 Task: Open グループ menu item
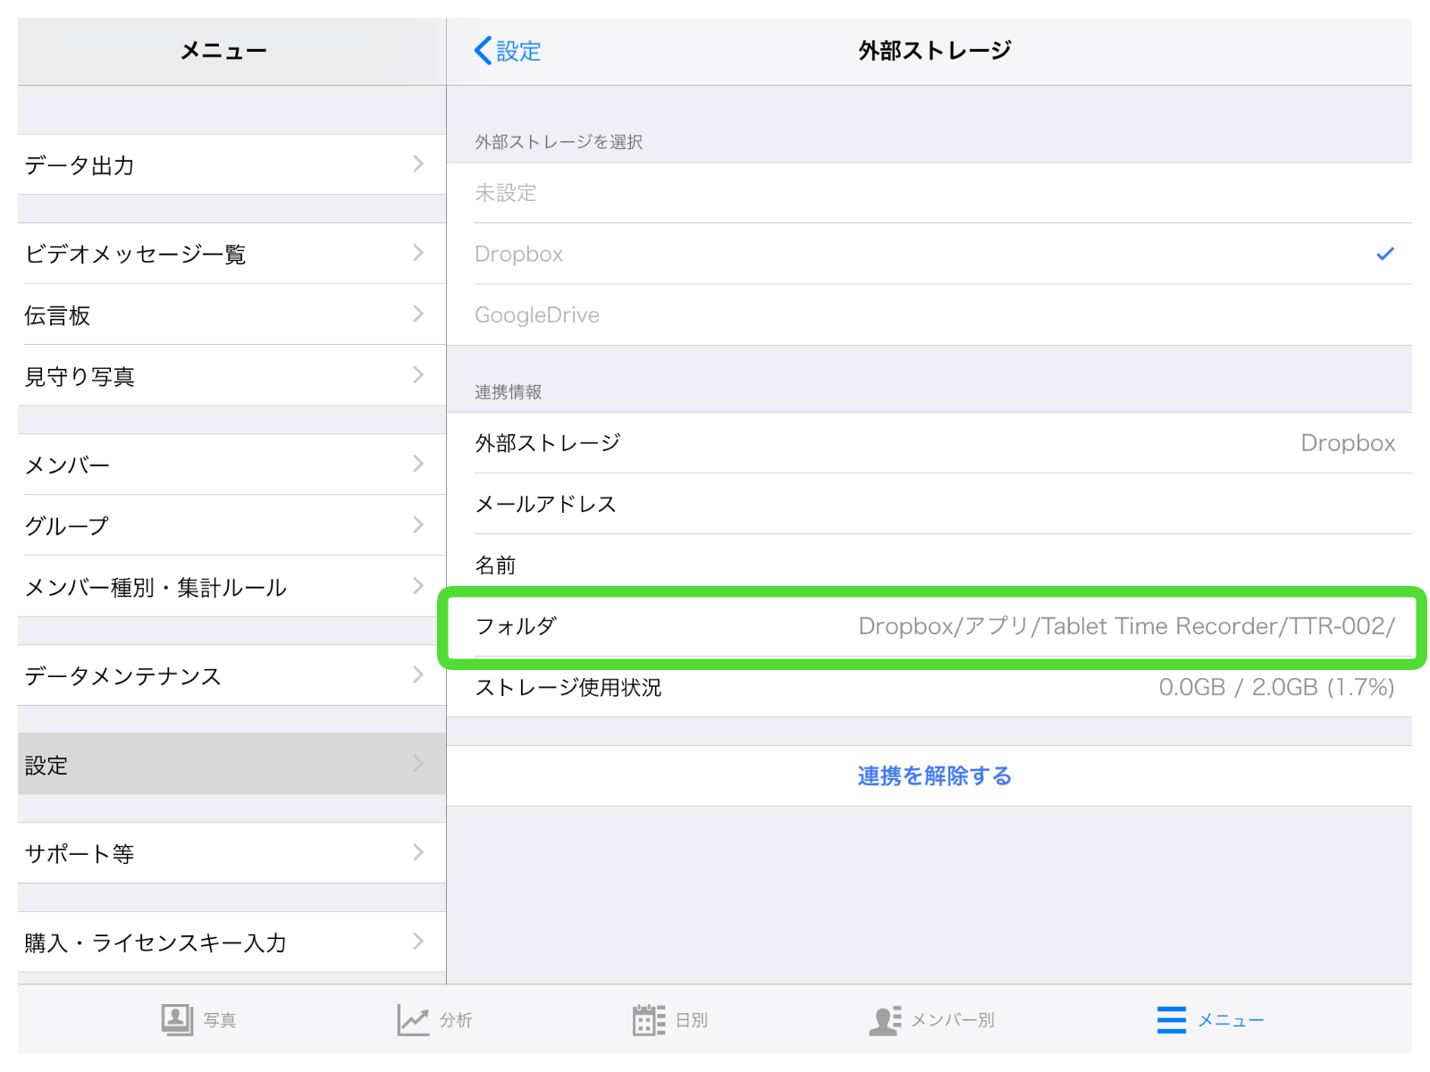click(x=231, y=525)
